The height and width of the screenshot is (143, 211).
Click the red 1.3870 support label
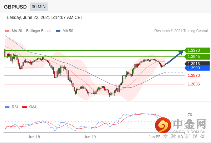point(194,75)
